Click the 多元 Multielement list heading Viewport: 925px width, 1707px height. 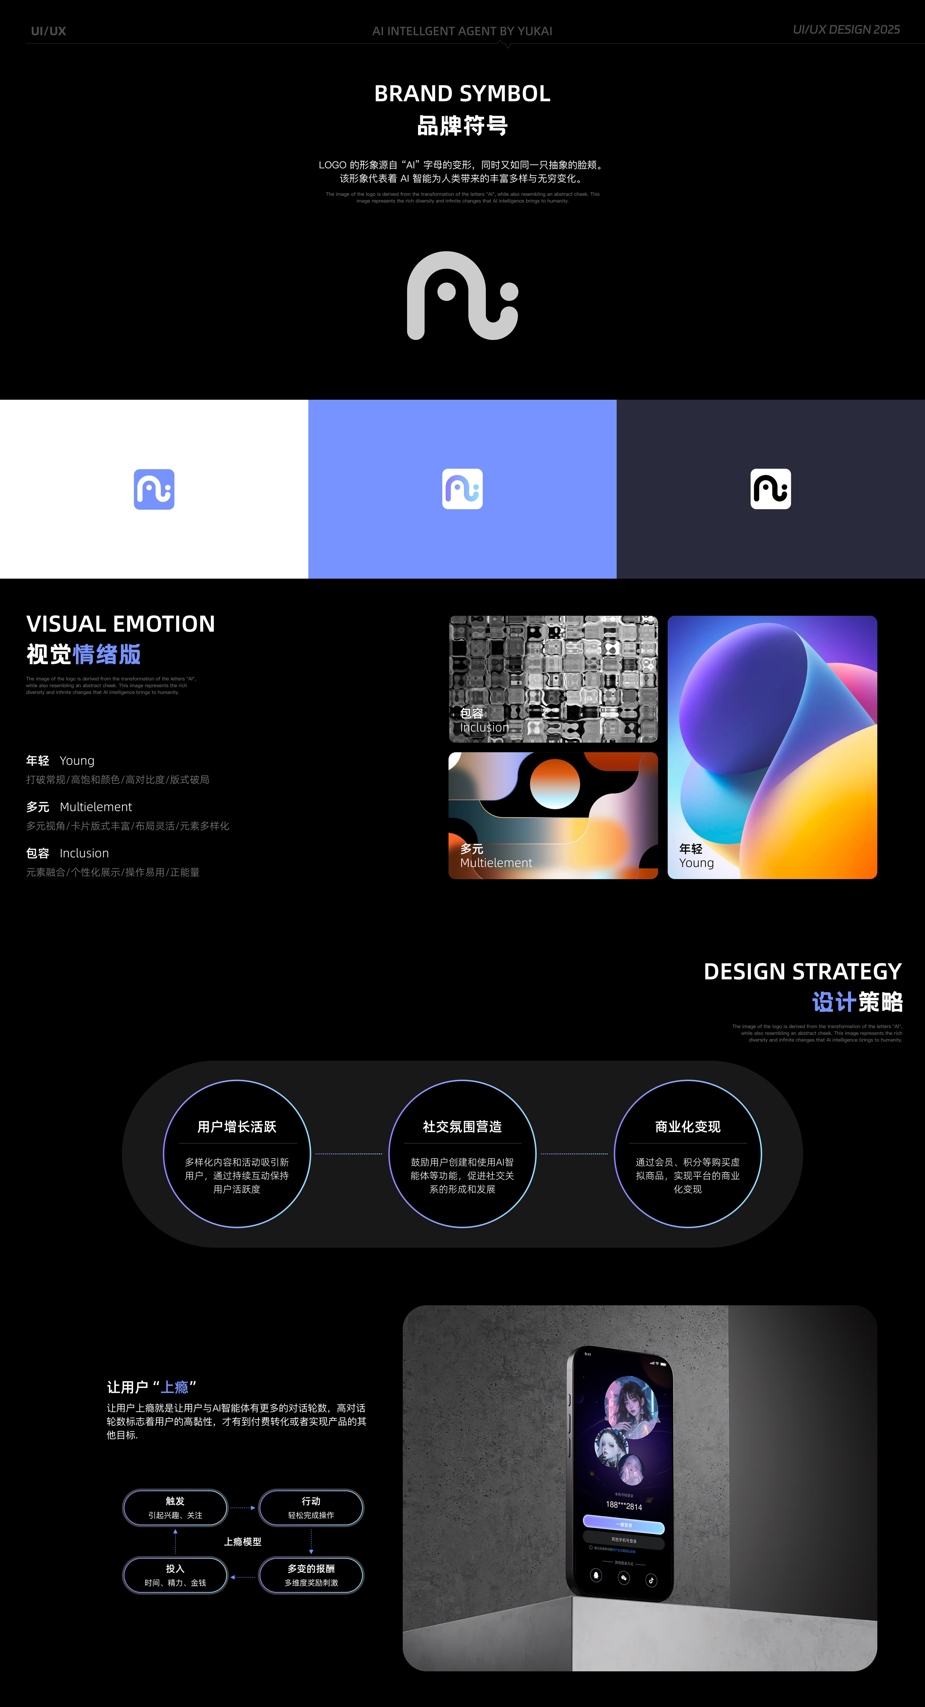(79, 807)
